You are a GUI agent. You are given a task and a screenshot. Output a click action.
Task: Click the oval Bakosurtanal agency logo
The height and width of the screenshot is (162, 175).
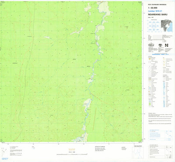click(151, 45)
